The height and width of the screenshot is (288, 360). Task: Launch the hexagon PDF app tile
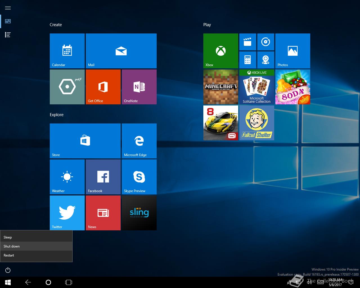point(67,87)
